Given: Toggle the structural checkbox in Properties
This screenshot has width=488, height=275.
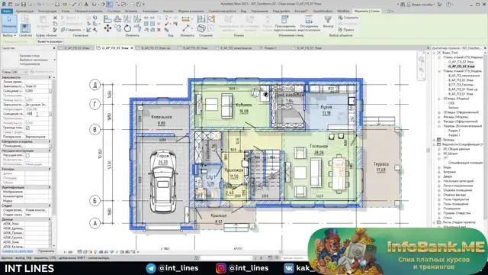Looking at the screenshot, I should [27, 155].
